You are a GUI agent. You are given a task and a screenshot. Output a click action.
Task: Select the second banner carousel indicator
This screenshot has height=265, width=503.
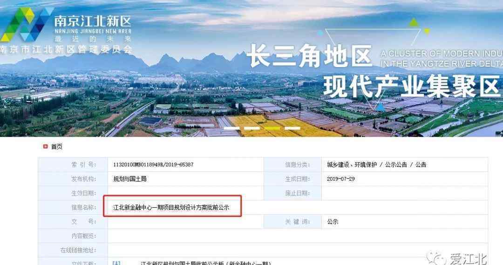[252, 129]
